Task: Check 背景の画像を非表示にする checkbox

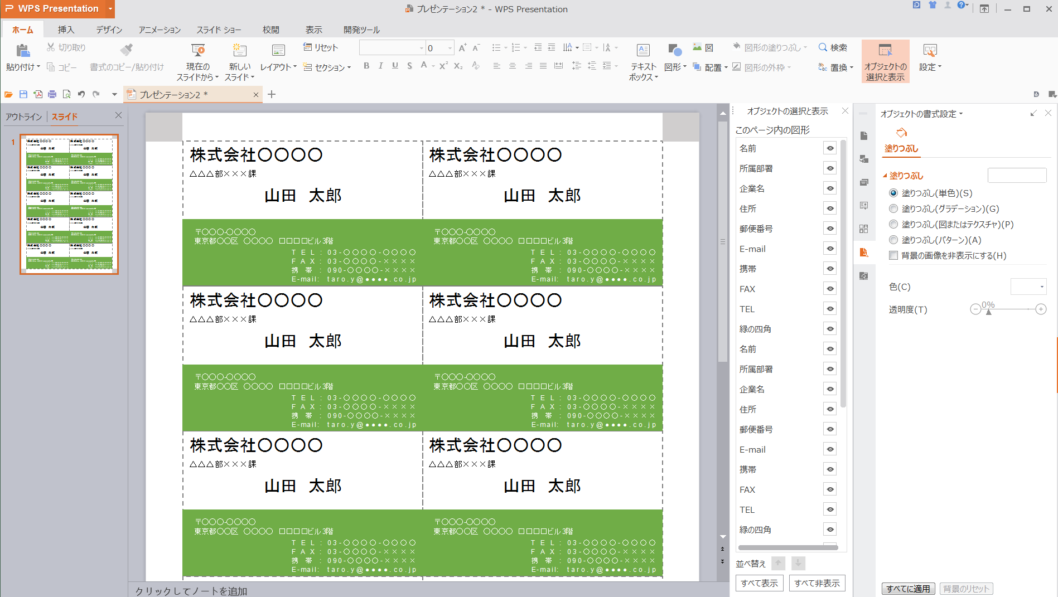Action: [x=893, y=255]
